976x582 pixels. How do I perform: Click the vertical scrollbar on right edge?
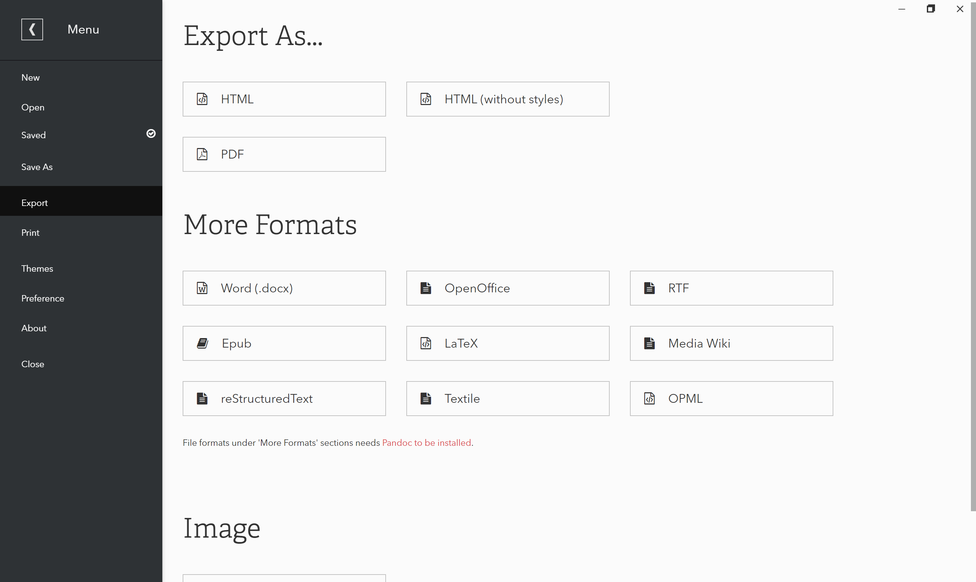(x=973, y=255)
